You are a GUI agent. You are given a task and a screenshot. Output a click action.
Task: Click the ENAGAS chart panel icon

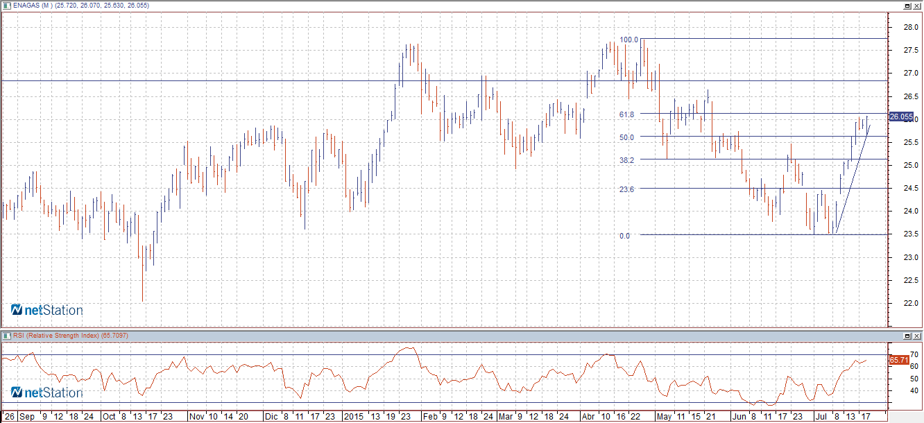[5, 6]
